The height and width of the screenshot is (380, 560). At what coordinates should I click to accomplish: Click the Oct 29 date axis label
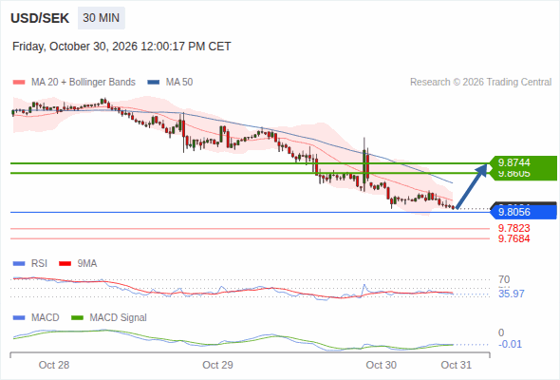click(217, 365)
